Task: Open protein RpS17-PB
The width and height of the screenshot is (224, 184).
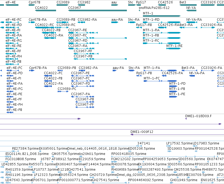Action: 144,73
